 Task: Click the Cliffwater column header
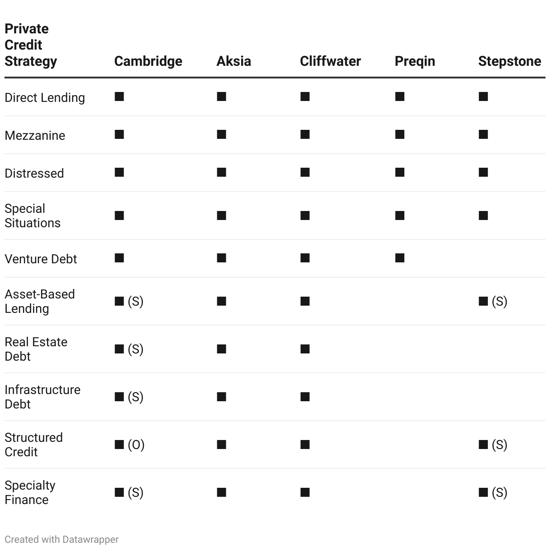330,61
